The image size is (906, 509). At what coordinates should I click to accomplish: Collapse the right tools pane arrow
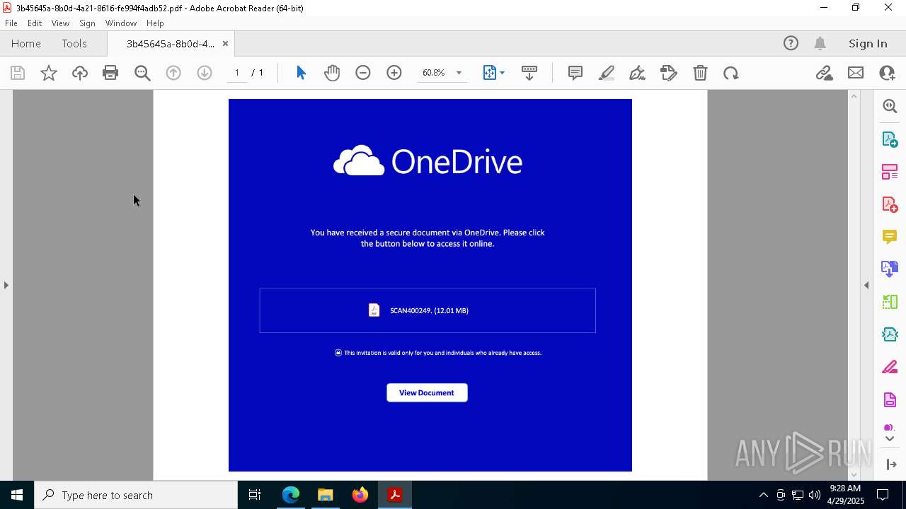point(866,285)
